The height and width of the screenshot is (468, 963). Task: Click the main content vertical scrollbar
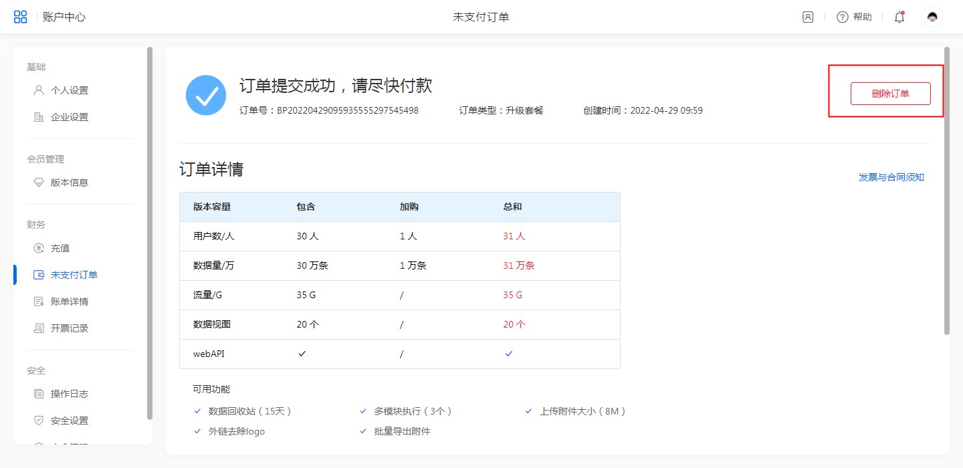click(946, 191)
